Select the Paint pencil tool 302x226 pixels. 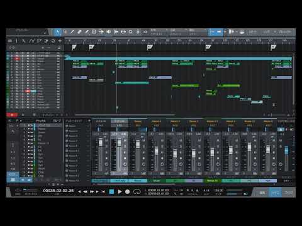(x=87, y=32)
